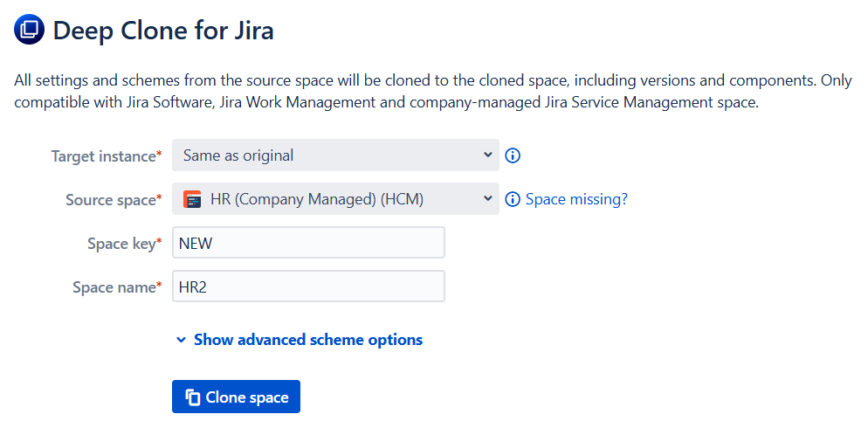The image size is (868, 428).
Task: Focus the Space key field containing NEW
Action: click(308, 244)
